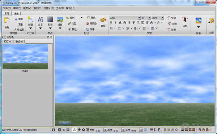The height and width of the screenshot is (134, 217).
Task: Toggle strikethrough A text format
Action: 124,22
